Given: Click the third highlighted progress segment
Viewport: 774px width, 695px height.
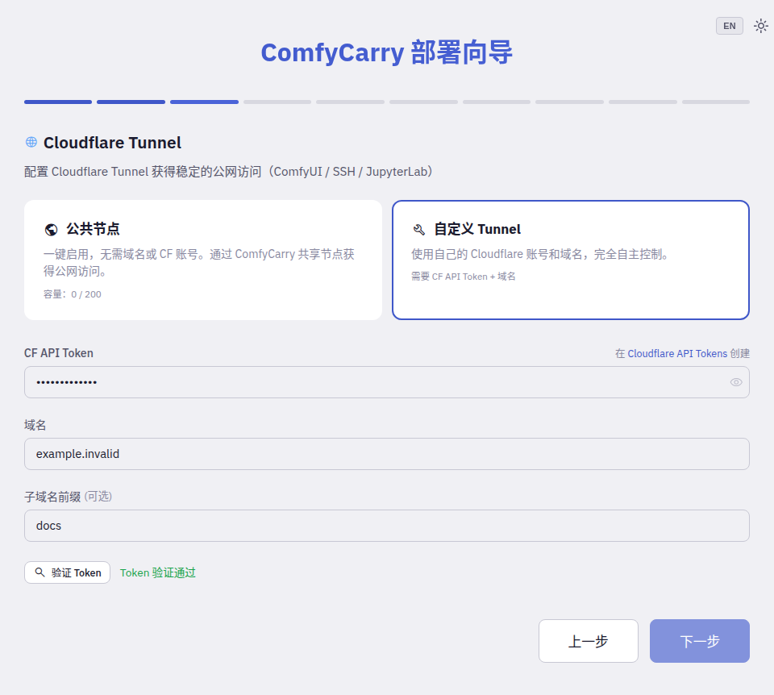Looking at the screenshot, I should pos(204,102).
